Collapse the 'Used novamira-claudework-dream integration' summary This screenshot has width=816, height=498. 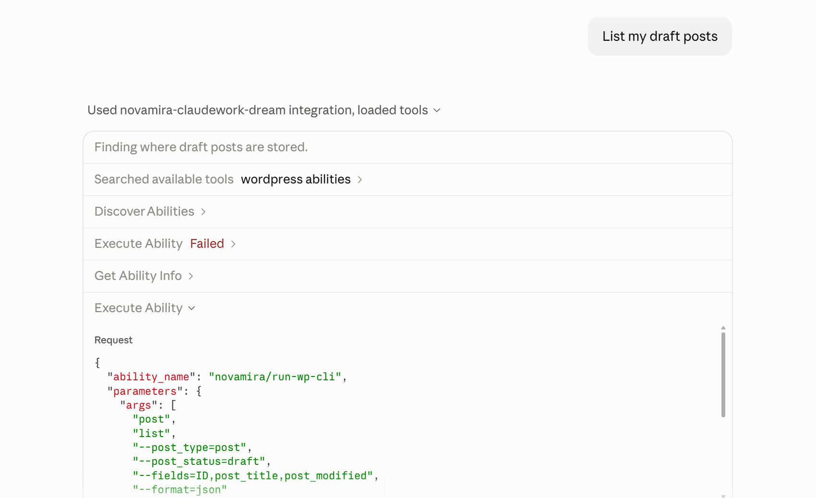point(264,110)
